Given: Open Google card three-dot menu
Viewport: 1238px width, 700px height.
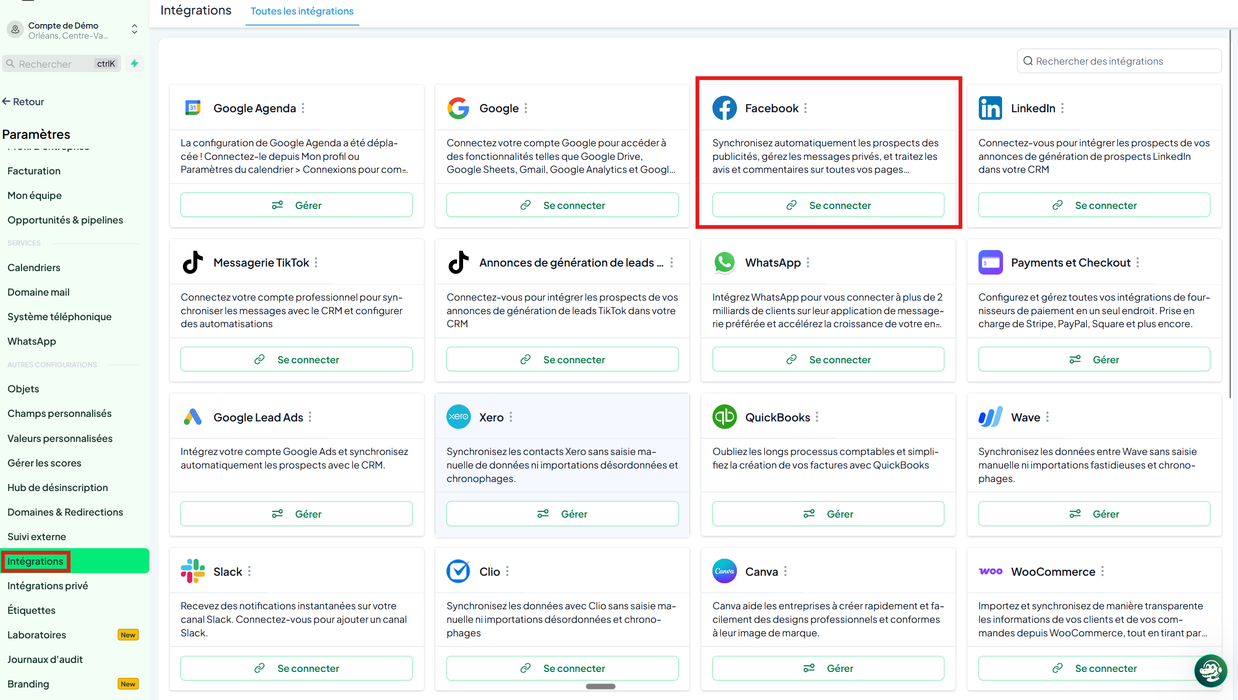Looking at the screenshot, I should pyautogui.click(x=526, y=108).
